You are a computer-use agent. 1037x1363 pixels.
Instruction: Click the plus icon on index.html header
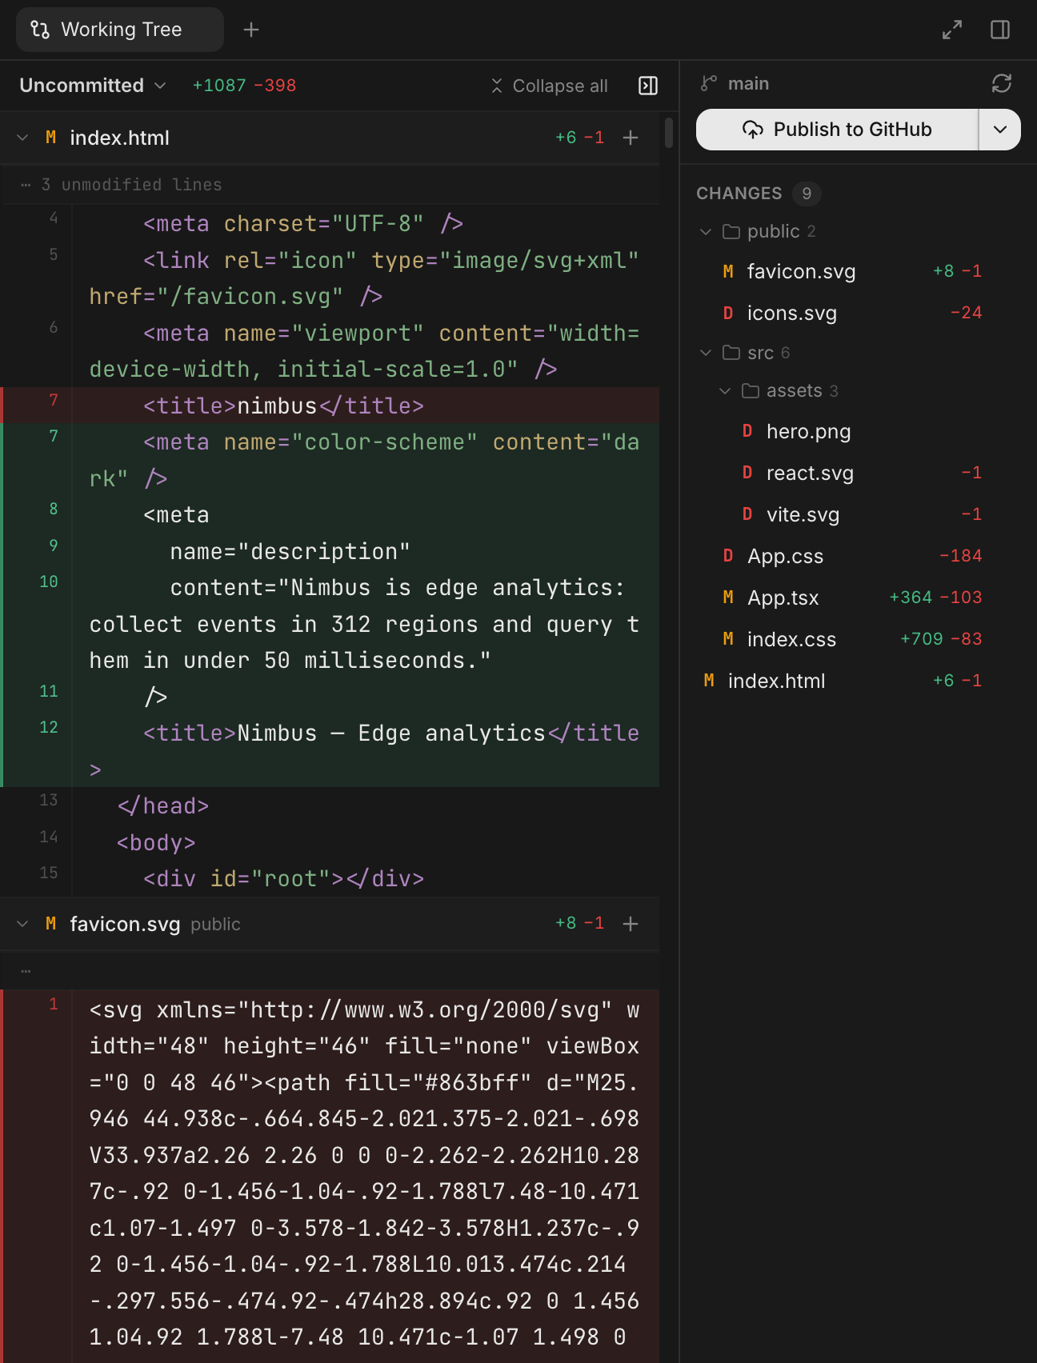coord(631,138)
